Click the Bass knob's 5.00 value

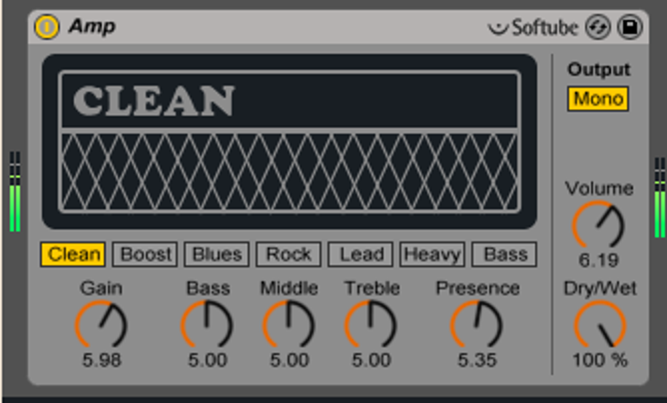point(207,361)
